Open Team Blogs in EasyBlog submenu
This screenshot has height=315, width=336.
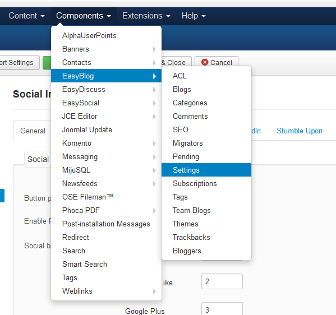click(206, 211)
